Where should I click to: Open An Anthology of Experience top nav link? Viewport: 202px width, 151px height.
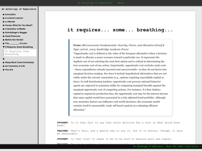coord(95,3)
